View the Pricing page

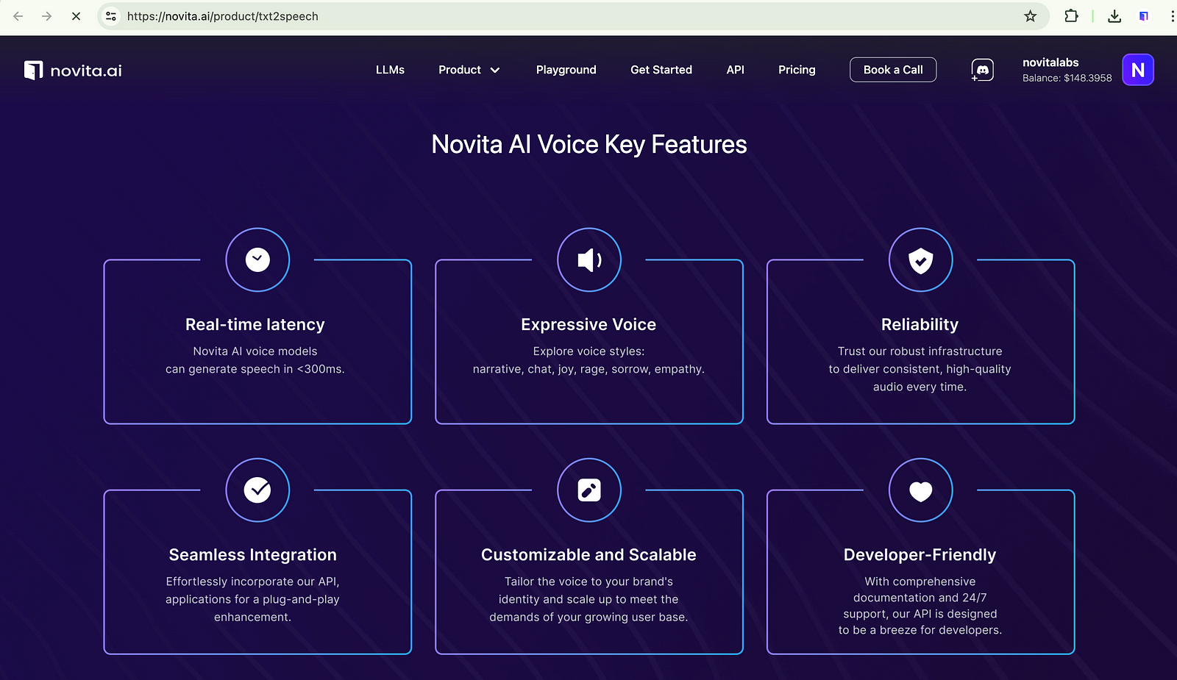[x=797, y=70]
